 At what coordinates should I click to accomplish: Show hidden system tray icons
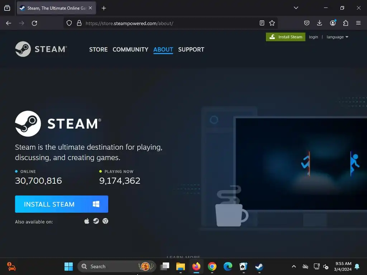[294, 266]
